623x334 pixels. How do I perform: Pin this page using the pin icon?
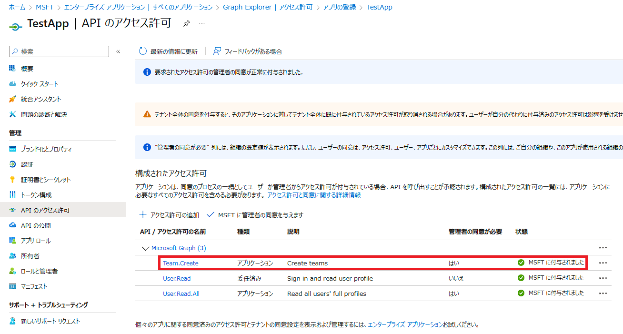[186, 23]
